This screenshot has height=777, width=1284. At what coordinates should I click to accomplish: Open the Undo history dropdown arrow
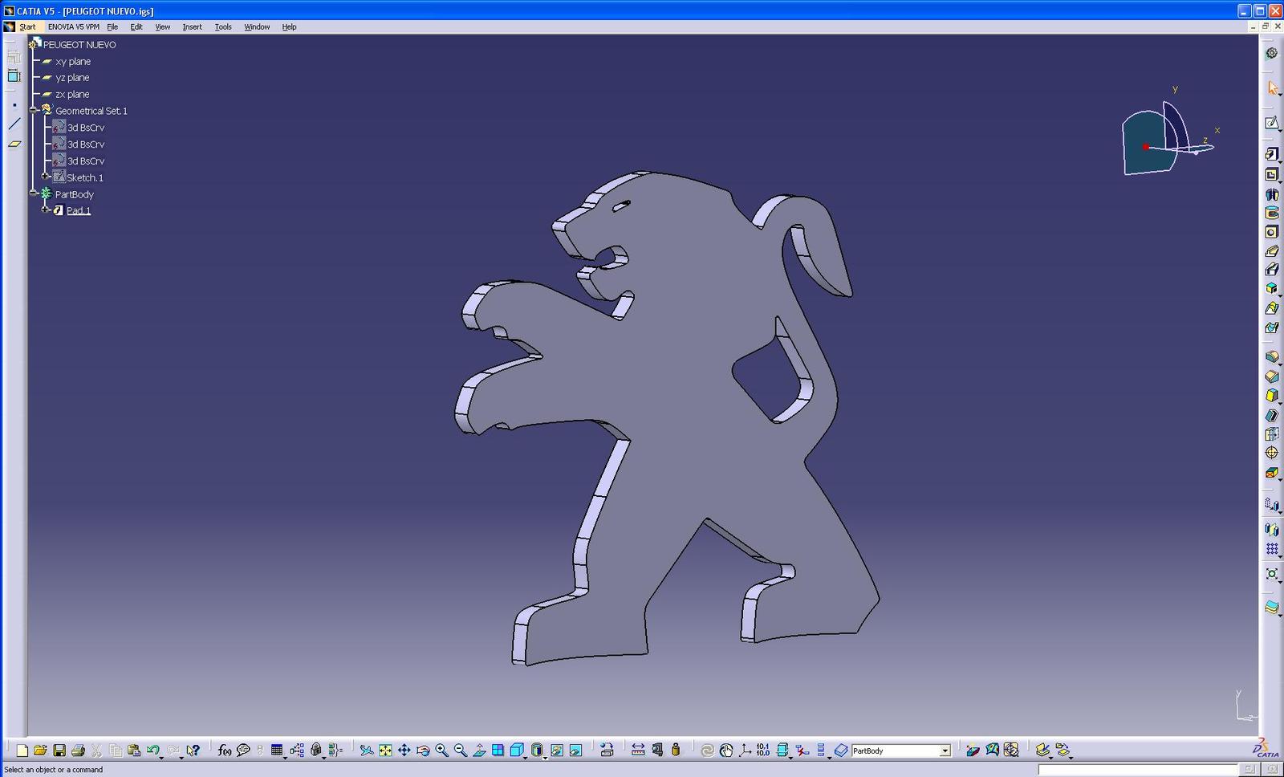tap(161, 756)
